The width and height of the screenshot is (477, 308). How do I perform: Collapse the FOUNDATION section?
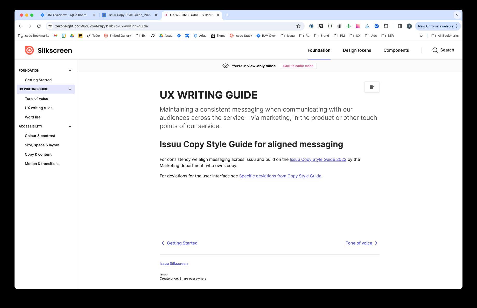coord(70,71)
